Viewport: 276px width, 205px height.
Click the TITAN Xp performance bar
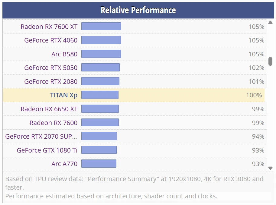tap(100, 95)
